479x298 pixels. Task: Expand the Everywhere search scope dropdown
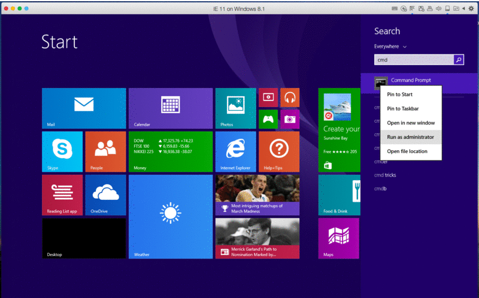coord(390,47)
